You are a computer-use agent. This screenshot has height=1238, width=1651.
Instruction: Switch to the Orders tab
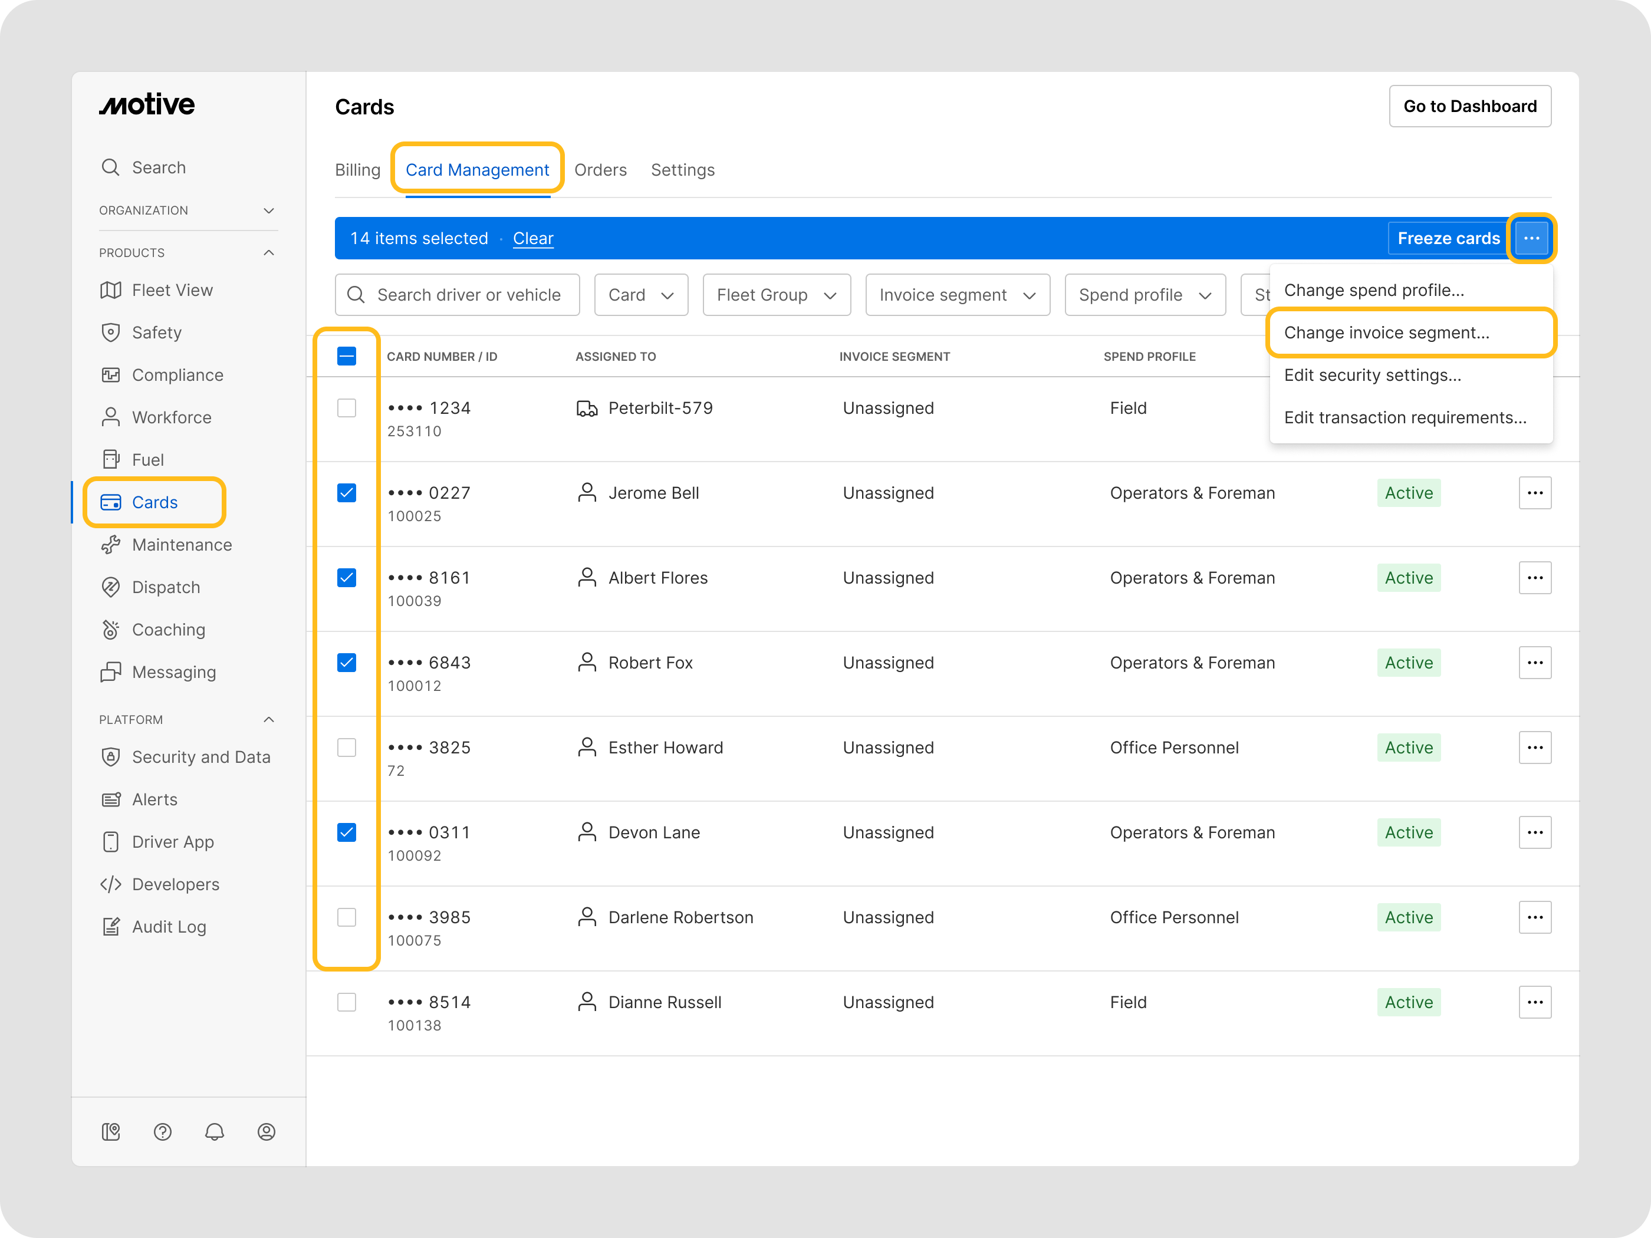tap(600, 170)
